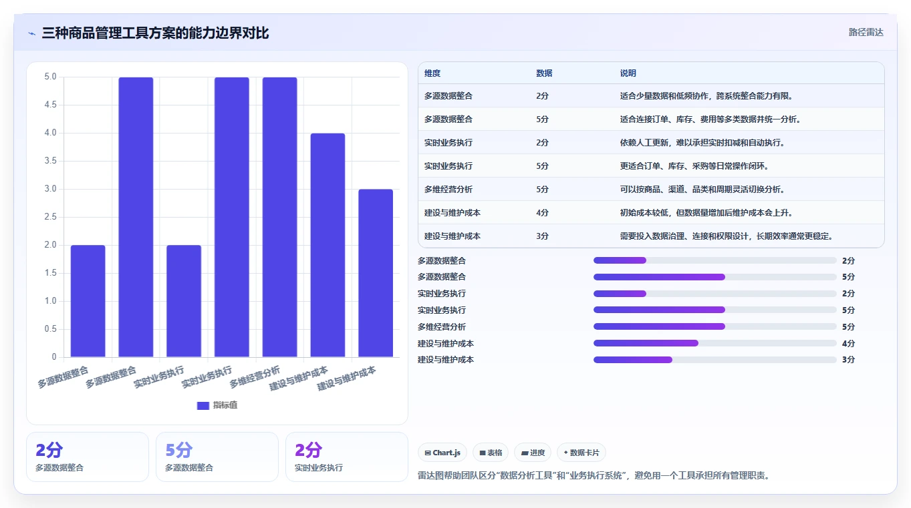Click the 说明 column header

(x=628, y=73)
